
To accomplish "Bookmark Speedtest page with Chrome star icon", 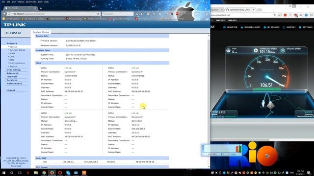I will click(275, 15).
